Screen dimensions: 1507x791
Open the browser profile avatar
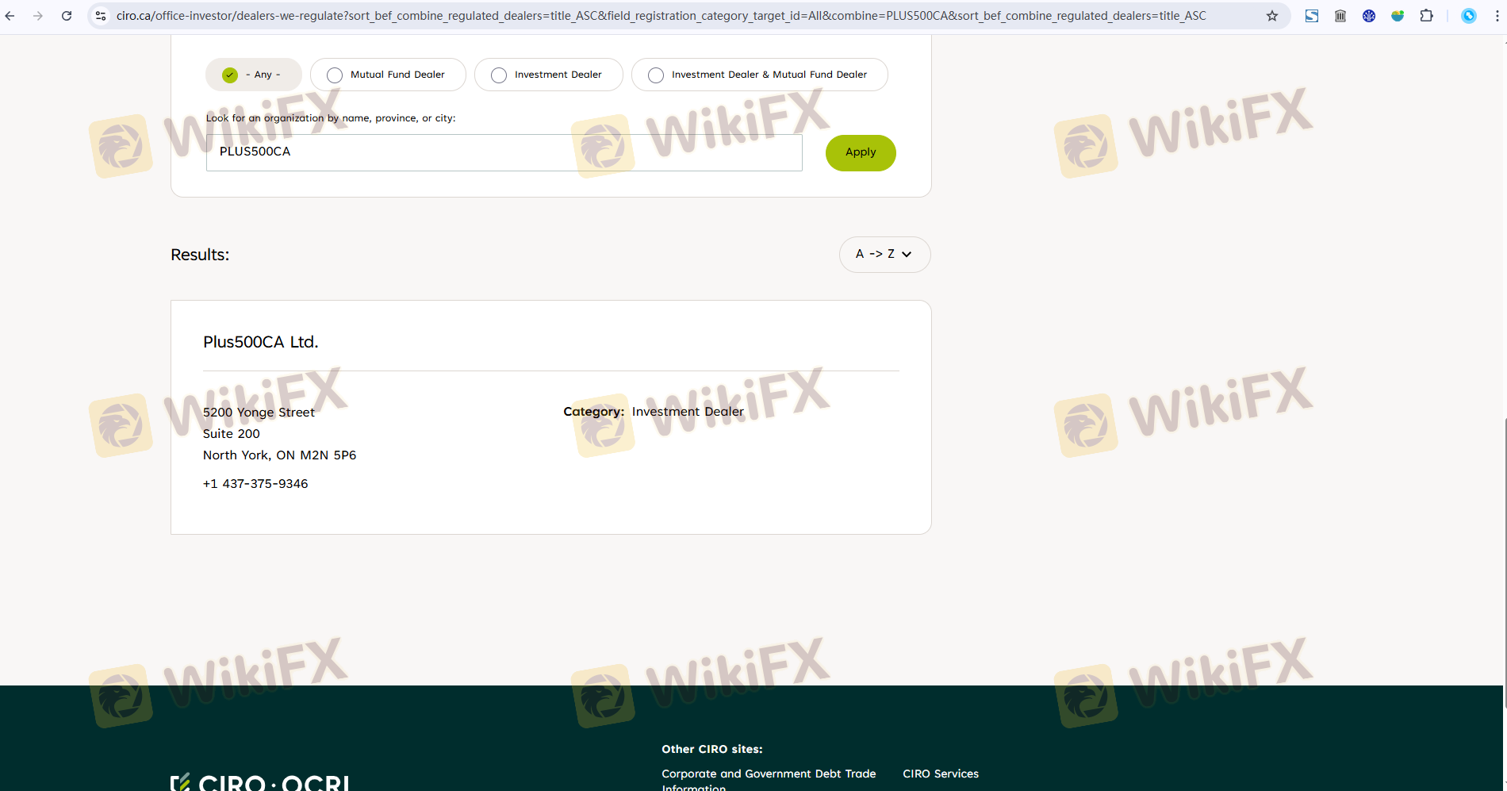1469,16
